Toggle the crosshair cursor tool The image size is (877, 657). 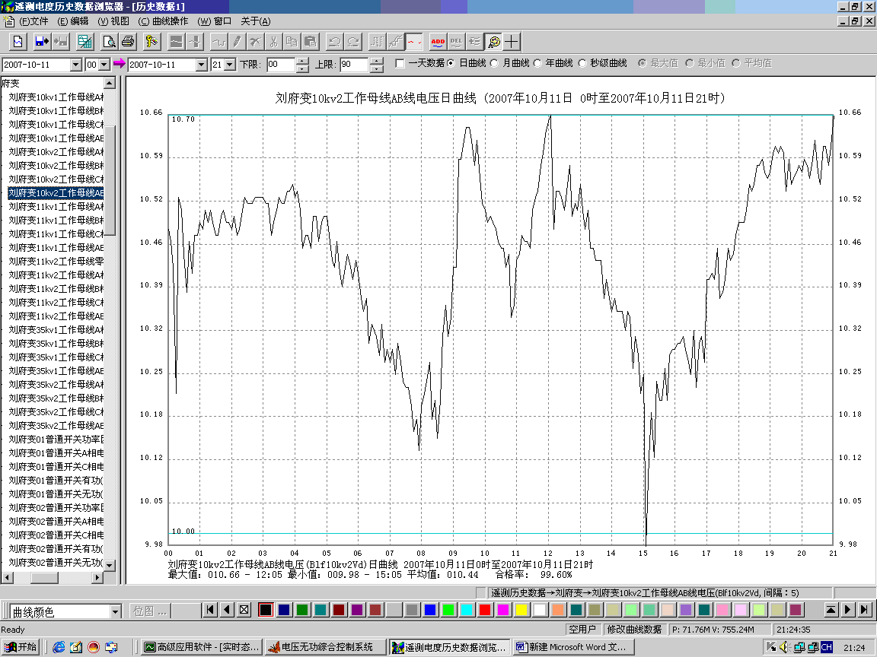click(x=512, y=41)
